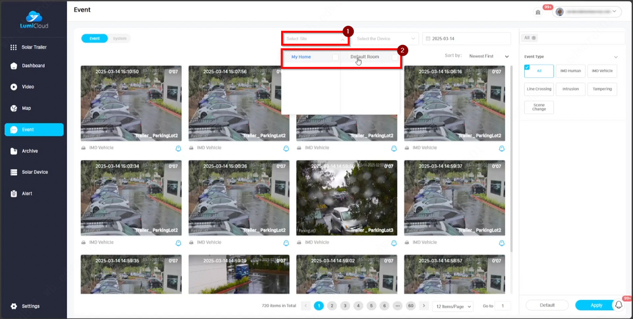Screen dimensions: 633x319
Task: Go to the Dashboard page
Action: pyautogui.click(x=33, y=66)
